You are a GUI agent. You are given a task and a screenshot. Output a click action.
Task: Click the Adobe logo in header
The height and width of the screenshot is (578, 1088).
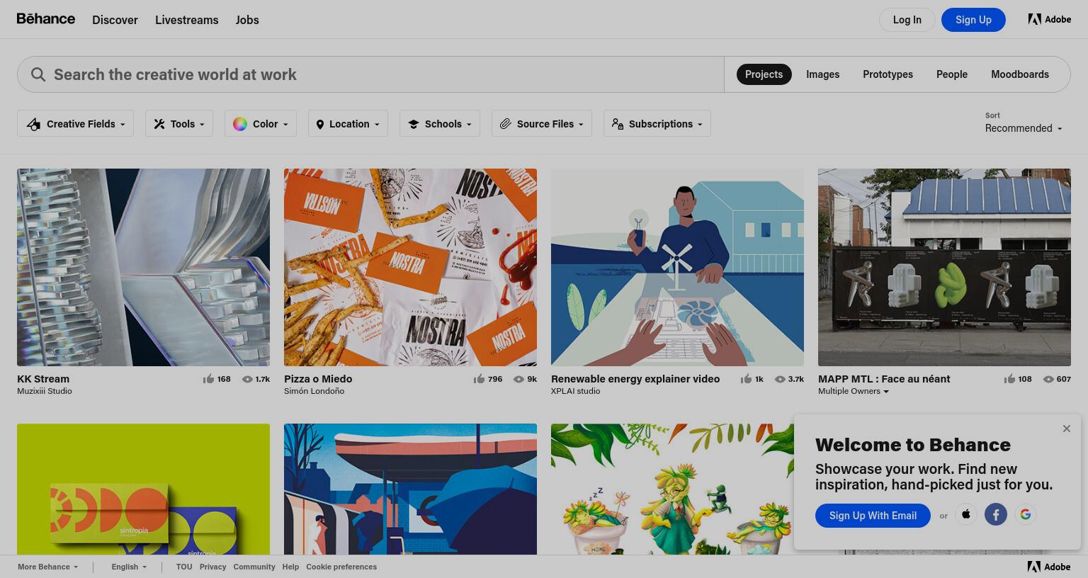pyautogui.click(x=1050, y=19)
